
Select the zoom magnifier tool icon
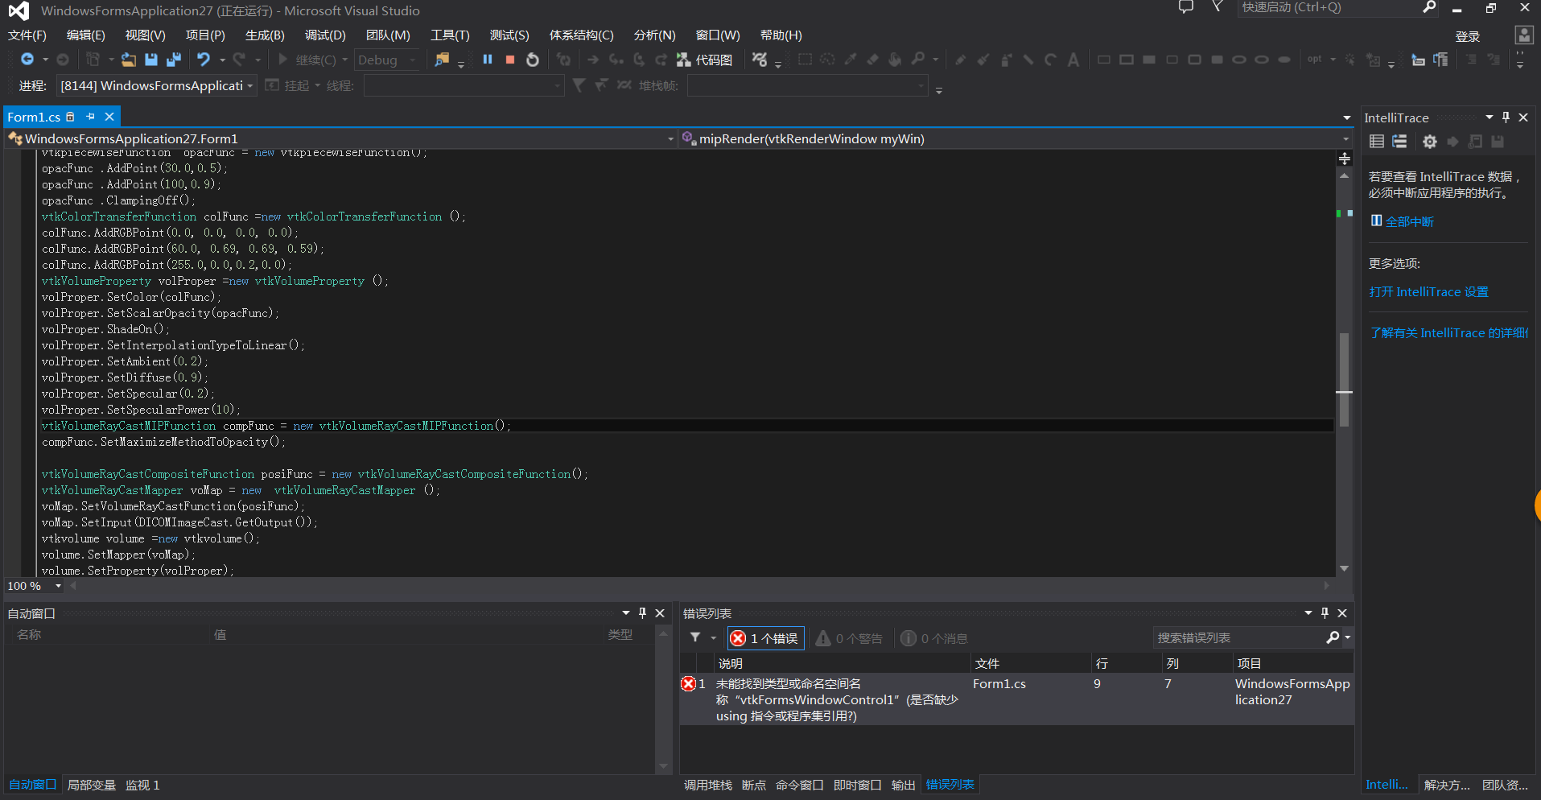coord(918,60)
